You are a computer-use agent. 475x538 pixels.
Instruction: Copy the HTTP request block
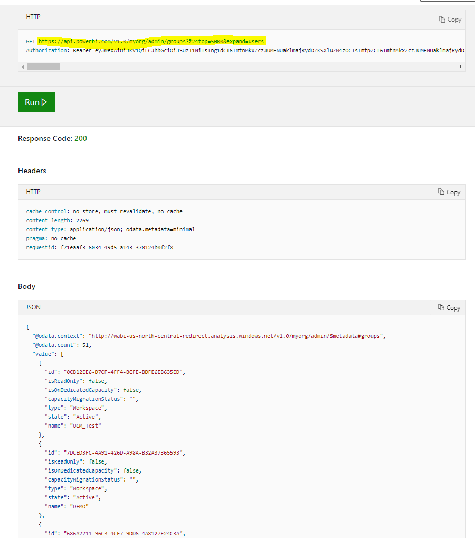pyautogui.click(x=450, y=20)
